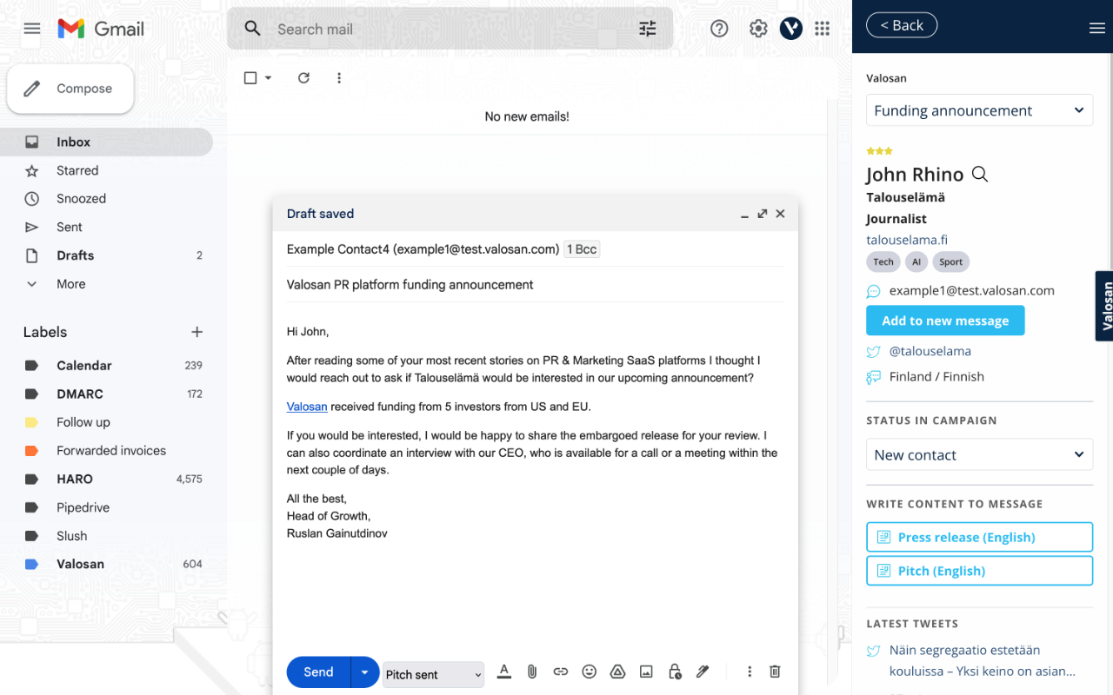
Task: Toggle confidential mode lock icon
Action: [675, 672]
